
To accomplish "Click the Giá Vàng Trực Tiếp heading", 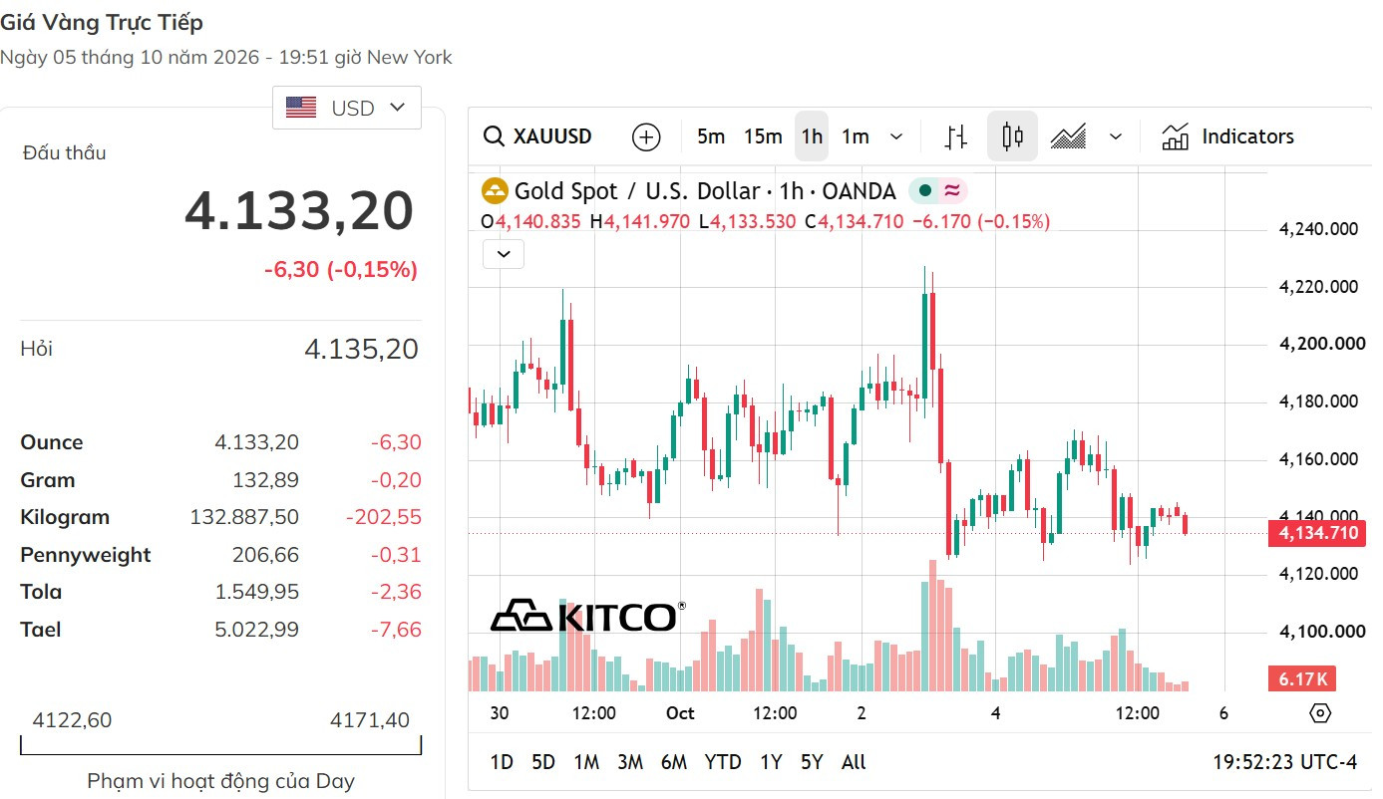I will point(102,22).
